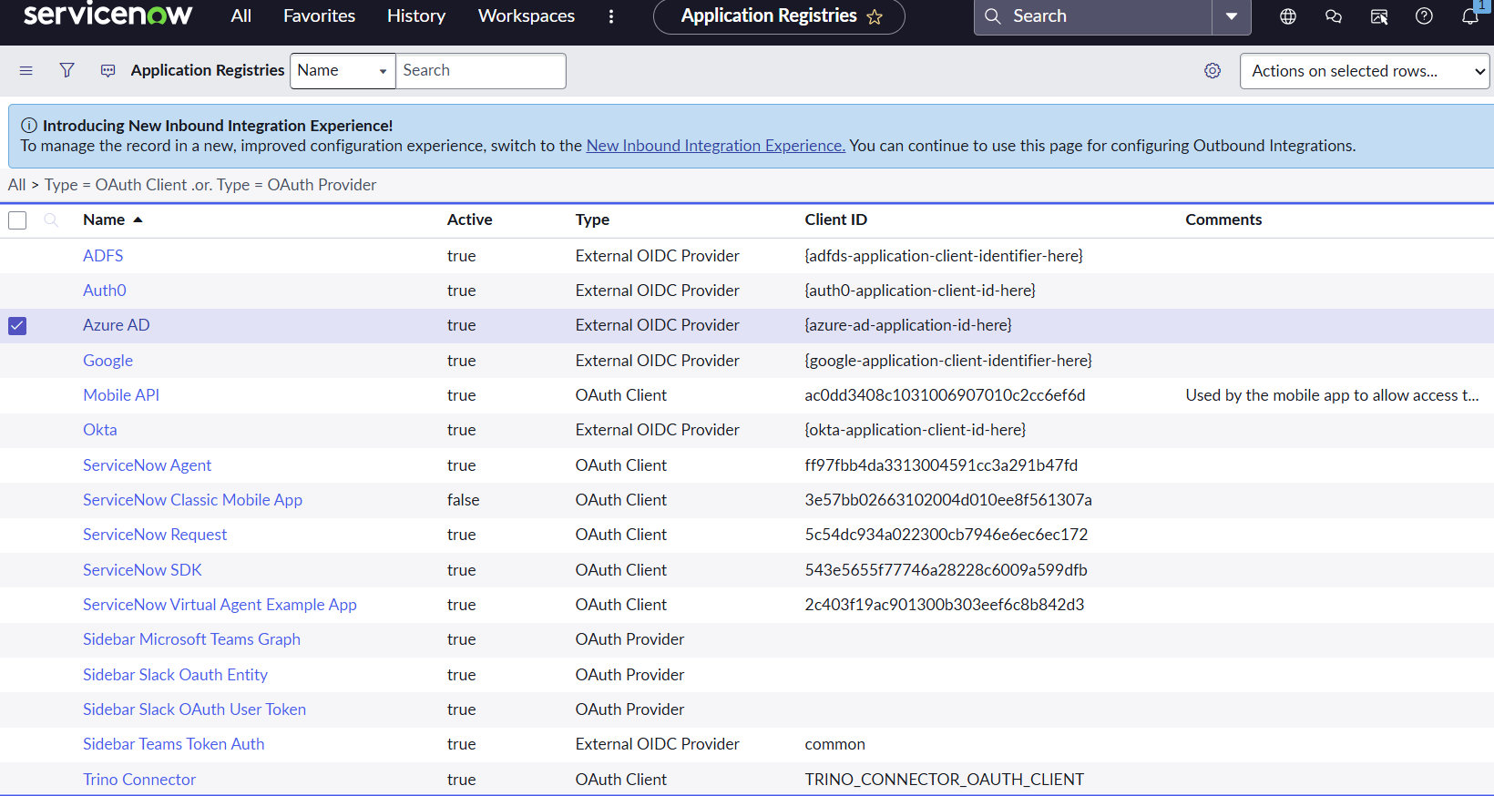Open the activity stream icon beside the list title

click(x=107, y=70)
